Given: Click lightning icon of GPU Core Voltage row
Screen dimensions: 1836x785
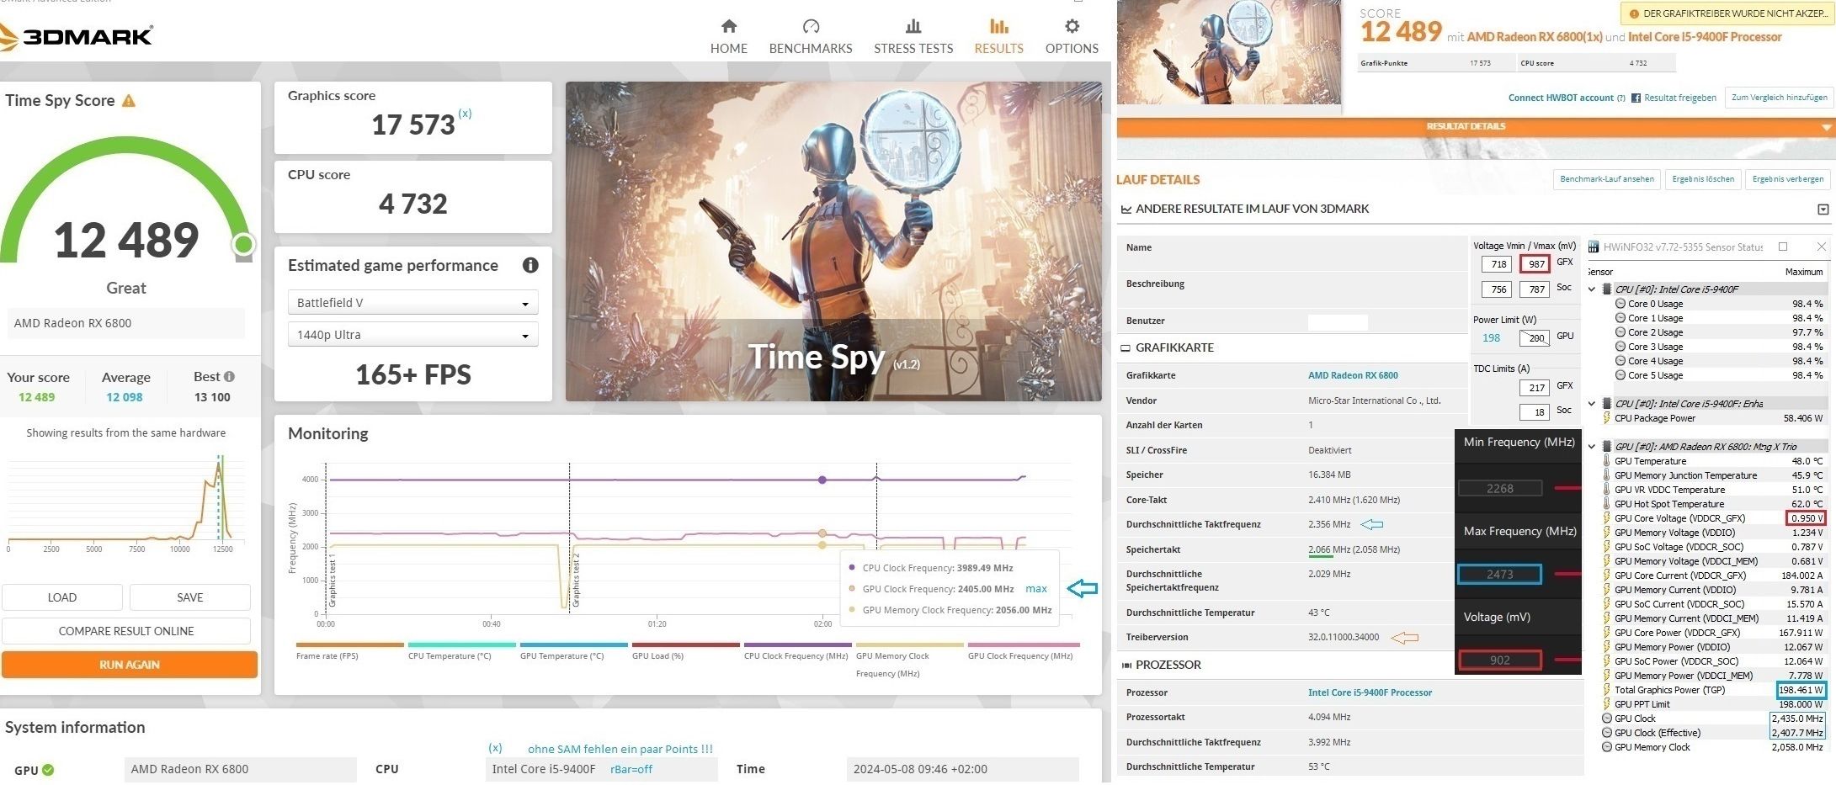Looking at the screenshot, I should coord(1607,518).
